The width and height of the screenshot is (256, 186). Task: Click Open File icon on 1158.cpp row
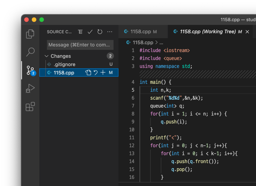(88, 73)
